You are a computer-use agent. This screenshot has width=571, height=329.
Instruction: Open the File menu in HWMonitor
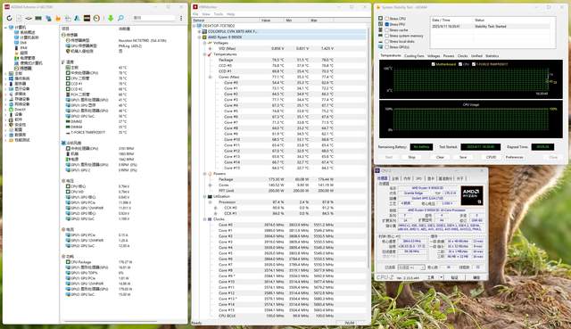coord(195,14)
